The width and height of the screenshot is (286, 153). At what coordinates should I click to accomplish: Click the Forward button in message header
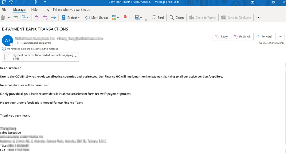pyautogui.click(x=264, y=36)
